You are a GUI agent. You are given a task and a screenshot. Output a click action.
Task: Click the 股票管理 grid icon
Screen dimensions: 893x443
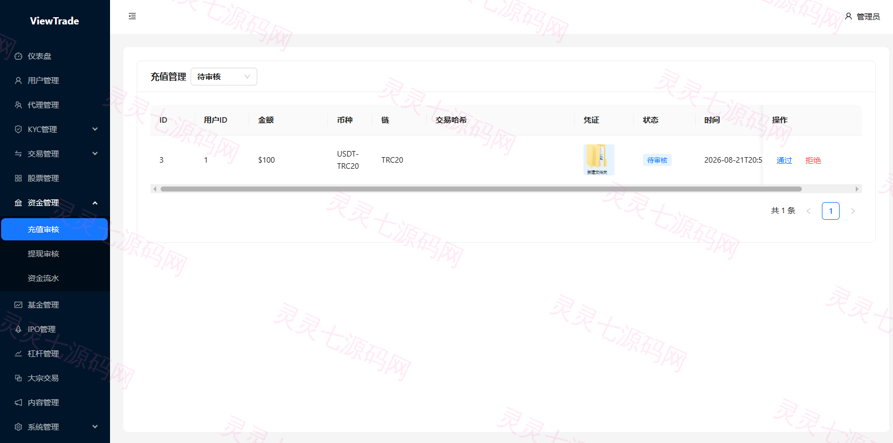pos(18,178)
